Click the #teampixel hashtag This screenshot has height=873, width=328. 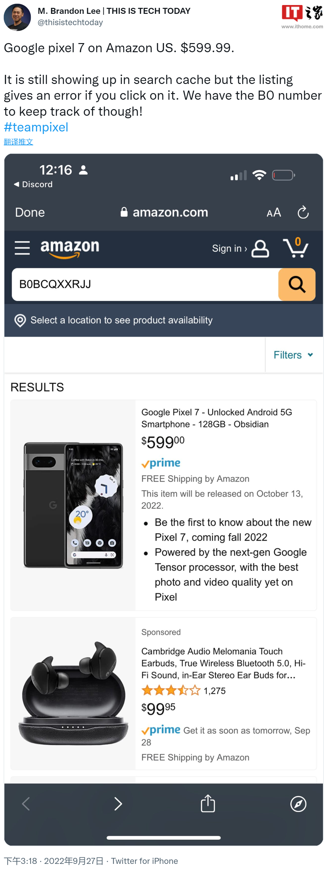[x=36, y=127]
